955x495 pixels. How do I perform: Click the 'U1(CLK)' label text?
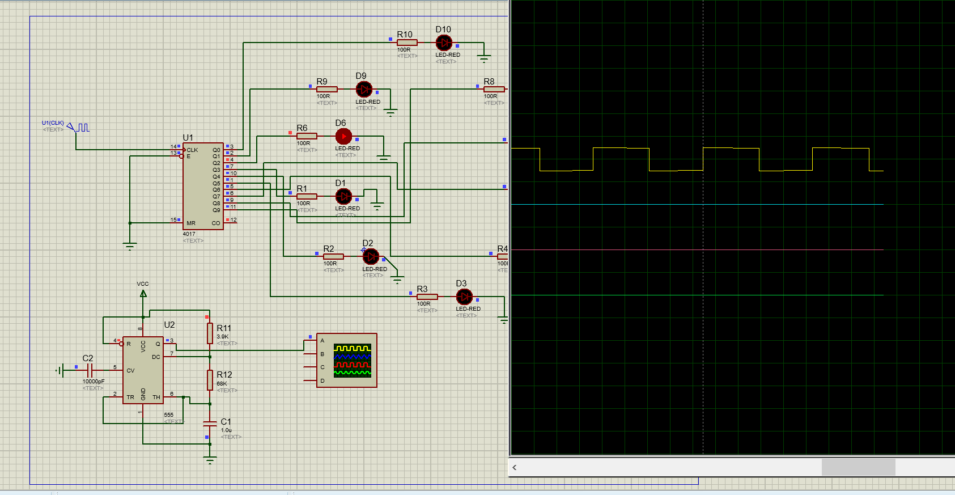53,123
